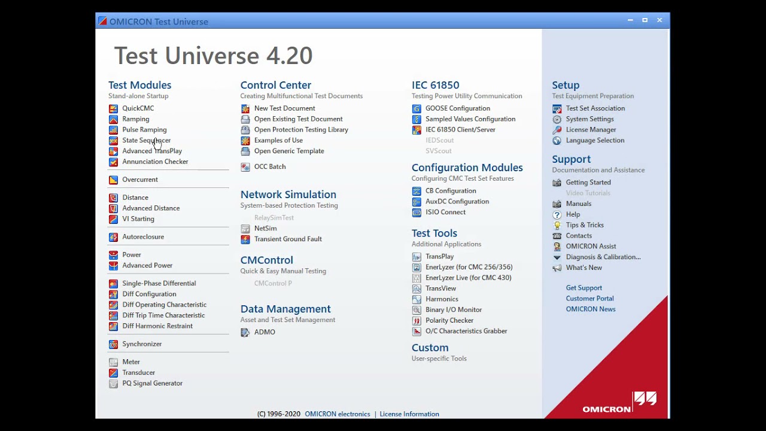Viewport: 766px width, 431px height.
Task: Click the Annunciation Checker icon
Action: click(x=113, y=162)
